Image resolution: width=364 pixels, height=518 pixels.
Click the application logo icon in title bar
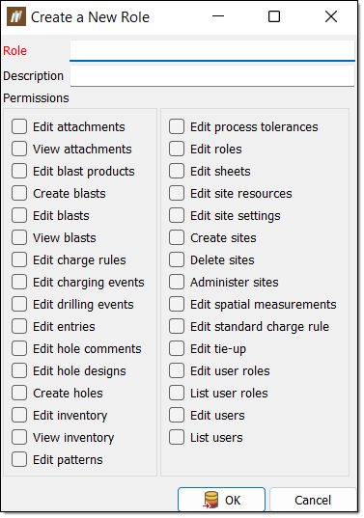pyautogui.click(x=16, y=16)
